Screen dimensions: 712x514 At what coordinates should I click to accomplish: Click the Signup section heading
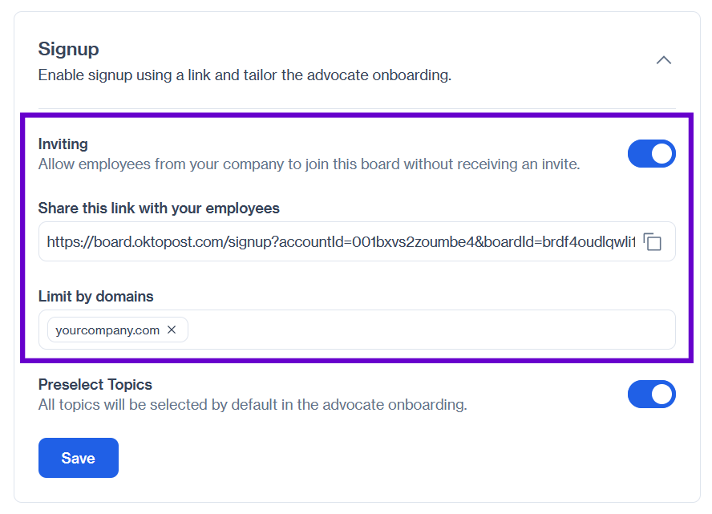69,49
